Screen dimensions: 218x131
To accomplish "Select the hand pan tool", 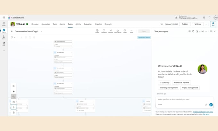I will 13,112.
